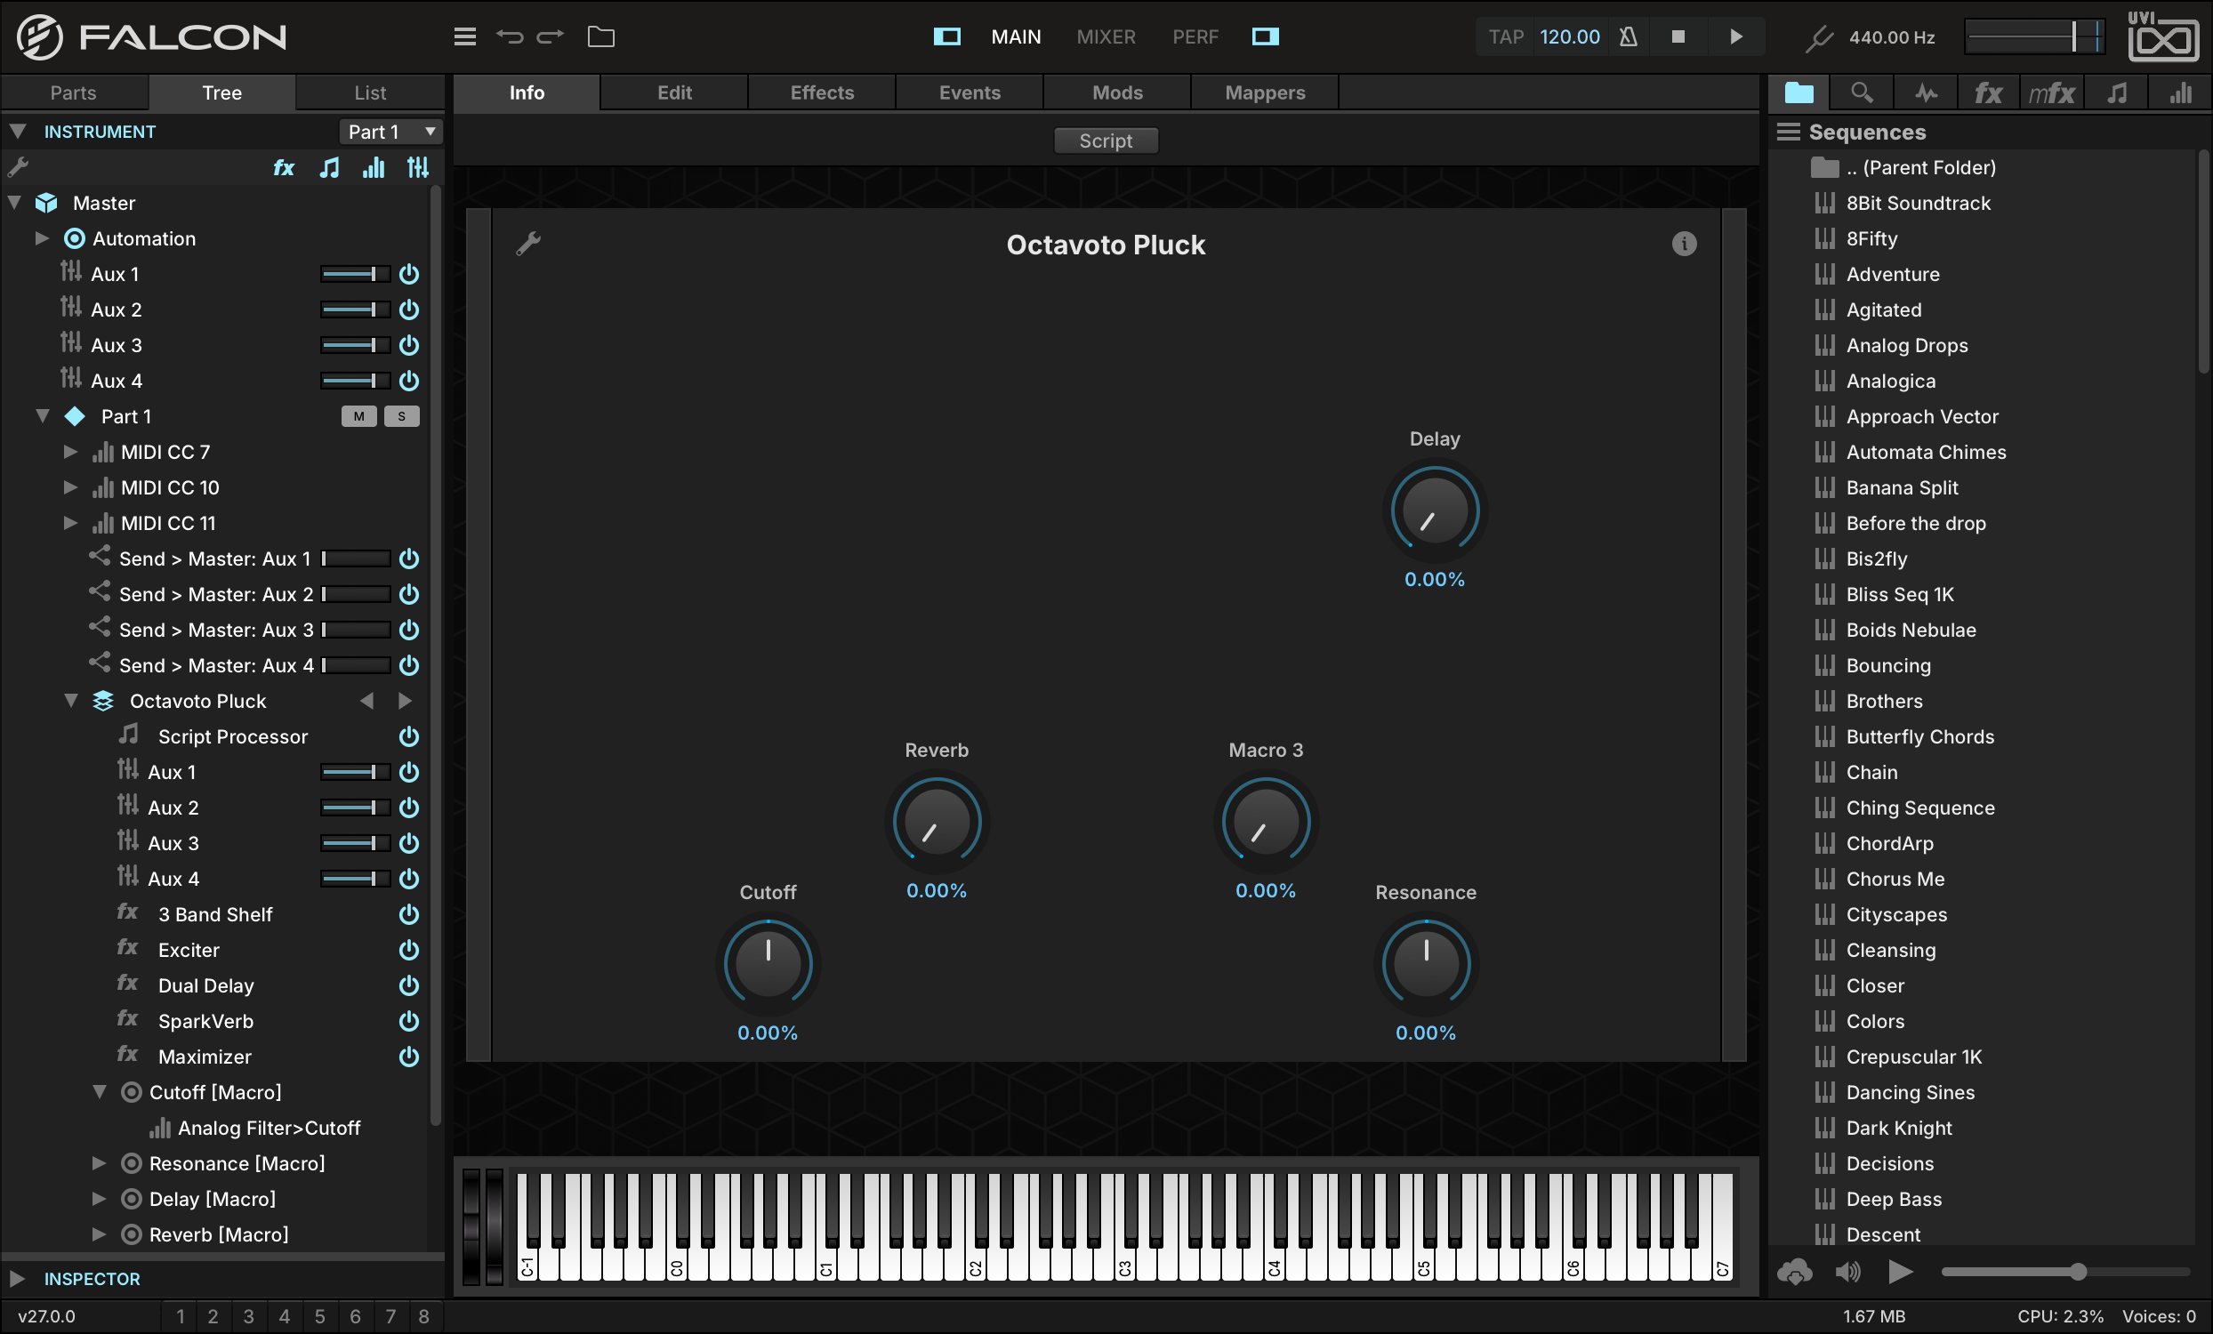Click the wrench icon in tree toolbar
Viewport: 2213px width, 1334px height.
(18, 167)
